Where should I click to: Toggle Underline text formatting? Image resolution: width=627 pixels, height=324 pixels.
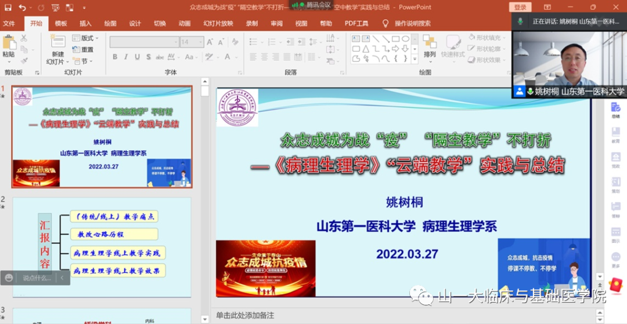(137, 57)
